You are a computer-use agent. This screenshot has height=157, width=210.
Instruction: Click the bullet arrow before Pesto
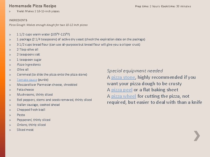[10, 115]
